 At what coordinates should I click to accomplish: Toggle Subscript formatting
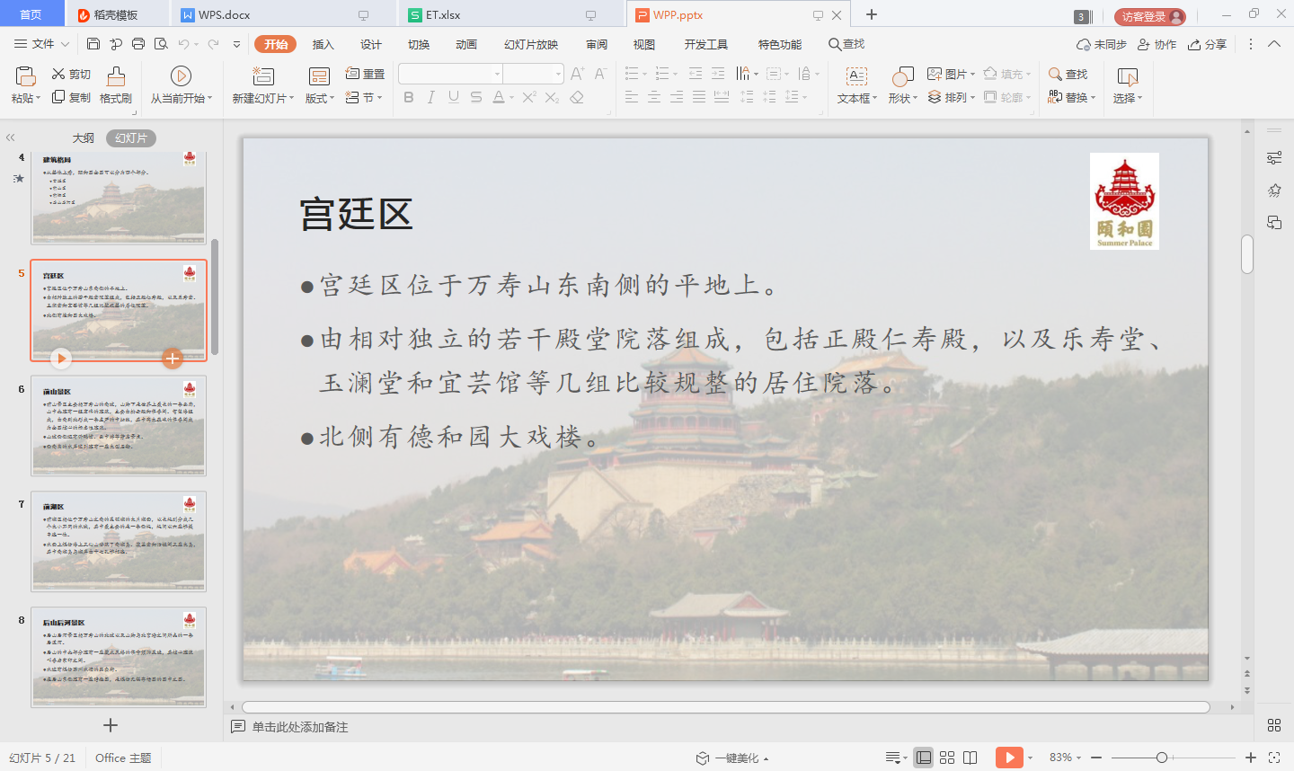coord(552,97)
